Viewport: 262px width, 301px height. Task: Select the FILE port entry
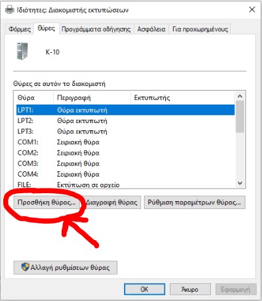pos(125,185)
